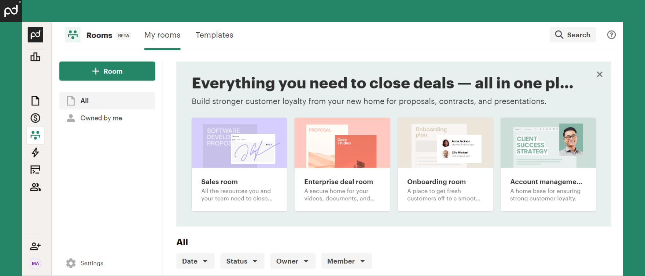Click the green + Room button
The width and height of the screenshot is (645, 276).
pos(107,71)
